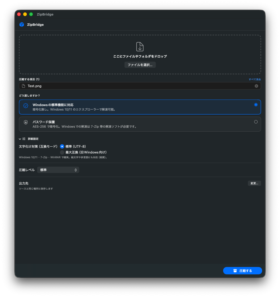Image resolution: width=280 pixels, height=297 pixels.
Task: Choose 標準 (UTF-8) compatibility mode
Action: 62,146
